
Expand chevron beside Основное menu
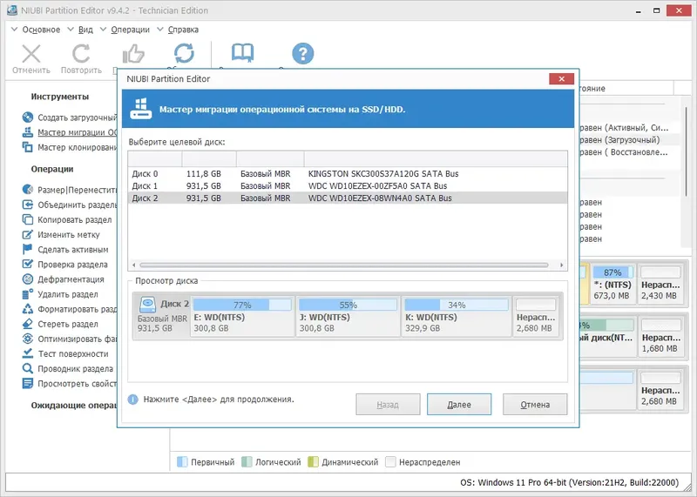14,30
